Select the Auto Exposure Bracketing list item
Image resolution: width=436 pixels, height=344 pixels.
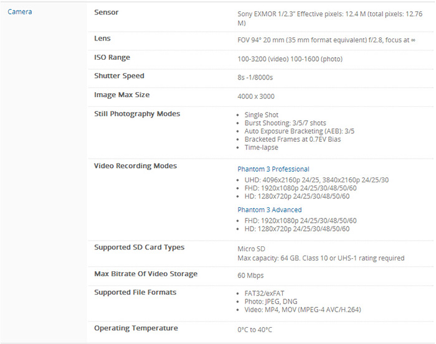click(290, 131)
